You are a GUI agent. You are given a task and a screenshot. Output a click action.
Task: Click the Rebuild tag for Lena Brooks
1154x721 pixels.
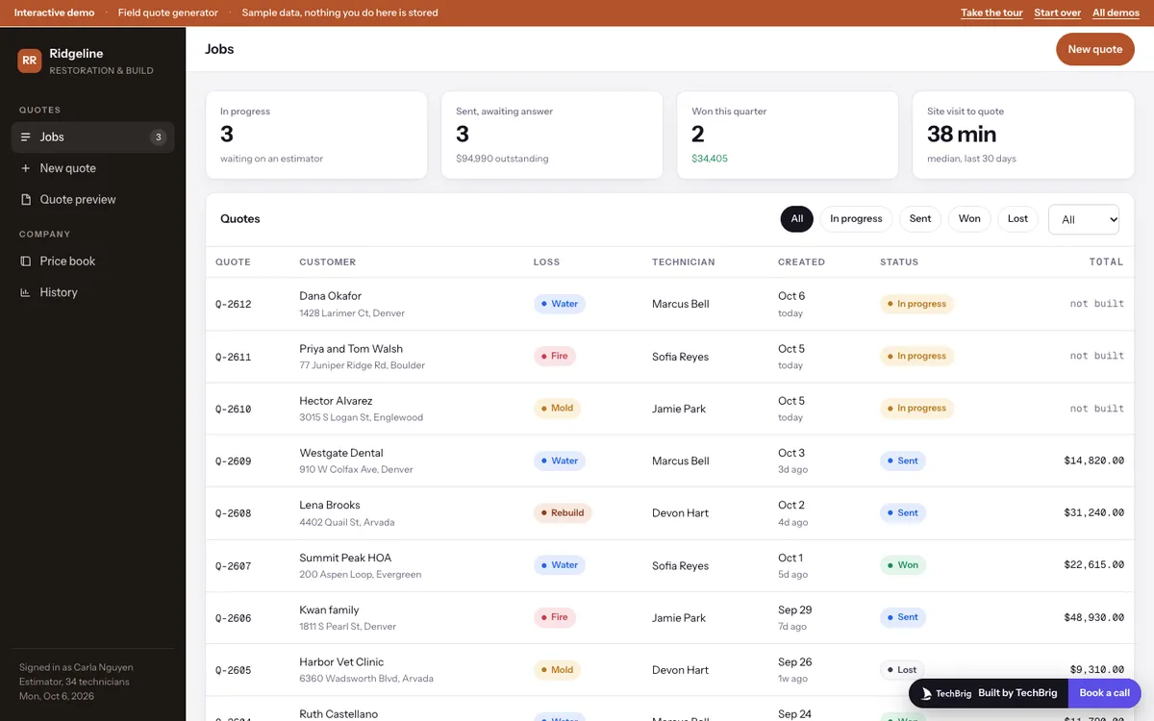coord(563,513)
